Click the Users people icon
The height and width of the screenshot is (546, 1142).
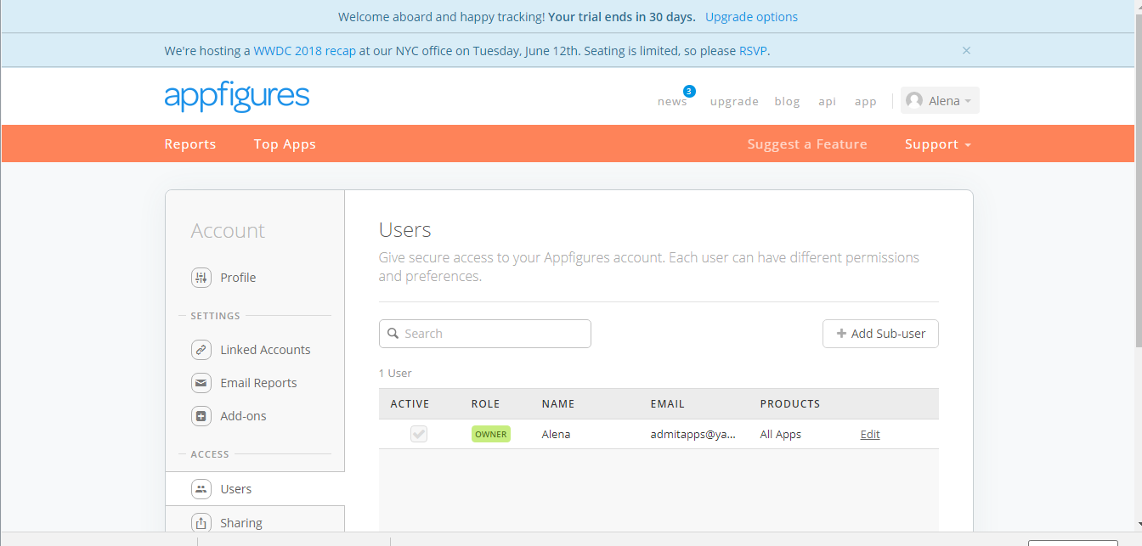[x=201, y=489]
